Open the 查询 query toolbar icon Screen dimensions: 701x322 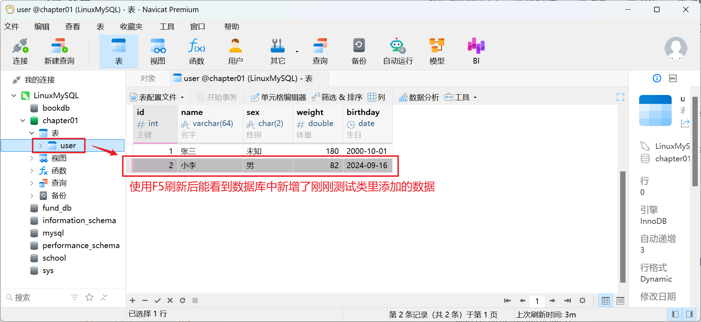coord(320,51)
